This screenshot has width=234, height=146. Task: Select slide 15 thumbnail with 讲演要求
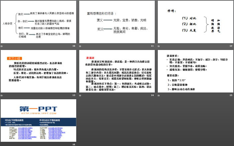(195, 71)
